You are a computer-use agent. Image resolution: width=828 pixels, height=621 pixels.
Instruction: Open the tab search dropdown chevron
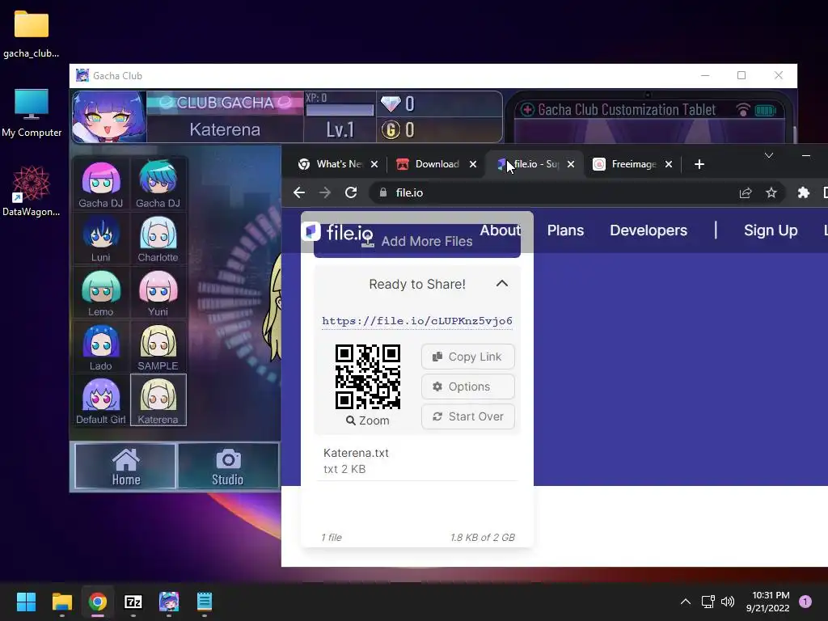coord(769,155)
